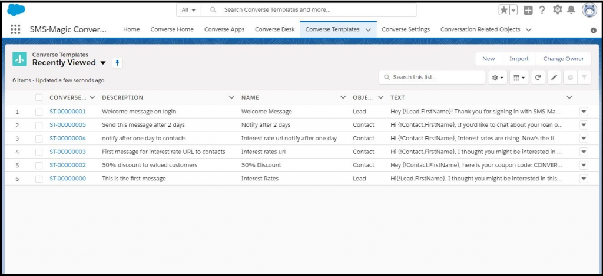Viewport: 603px width, 276px height.
Task: Open the Text column menu arrow
Action: click(x=569, y=97)
